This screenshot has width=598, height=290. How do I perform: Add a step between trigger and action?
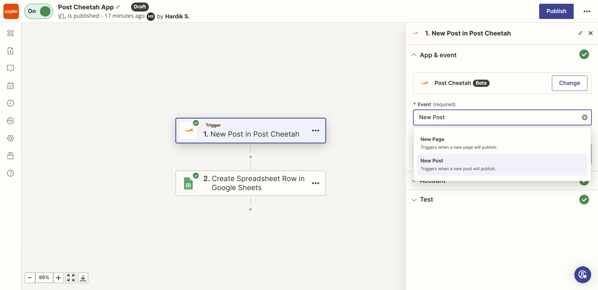click(251, 157)
